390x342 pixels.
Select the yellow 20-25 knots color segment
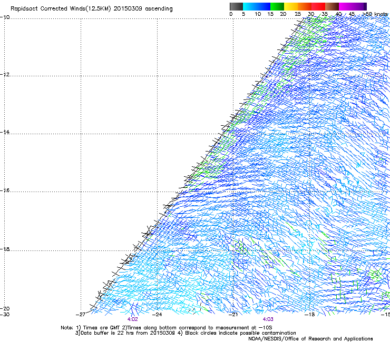pos(291,6)
